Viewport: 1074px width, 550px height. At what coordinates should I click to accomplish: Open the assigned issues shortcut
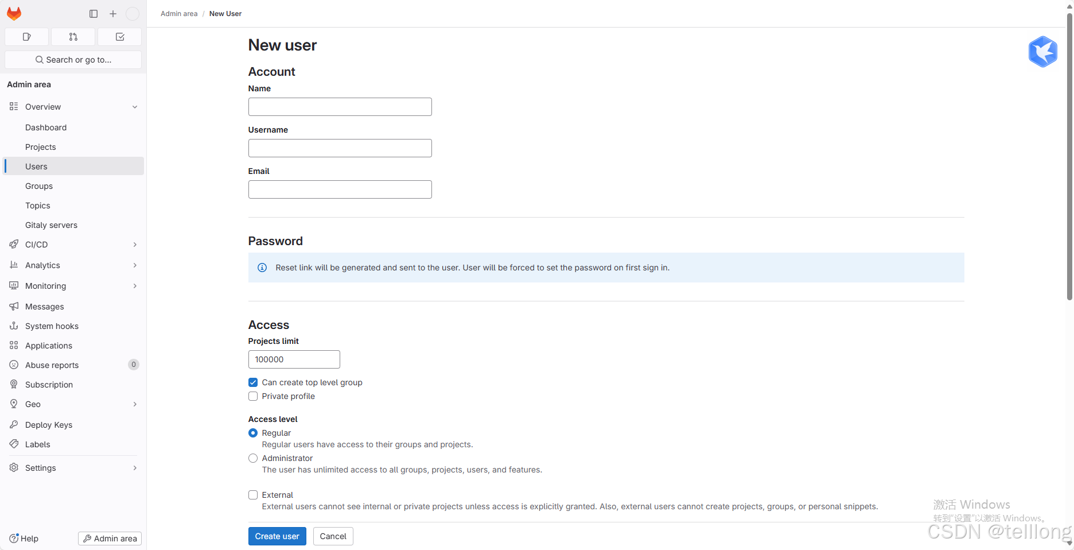pos(26,37)
